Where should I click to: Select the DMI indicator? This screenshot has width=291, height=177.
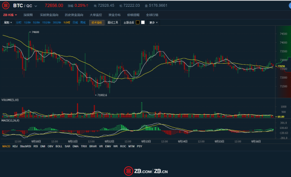(43, 146)
